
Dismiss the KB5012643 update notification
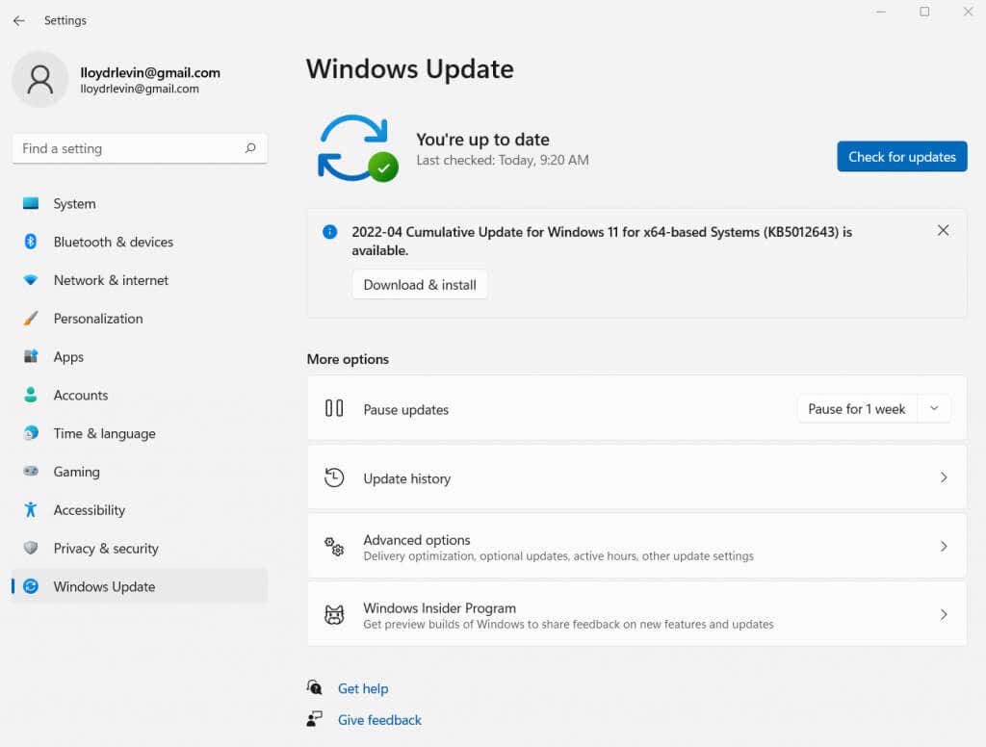(943, 231)
